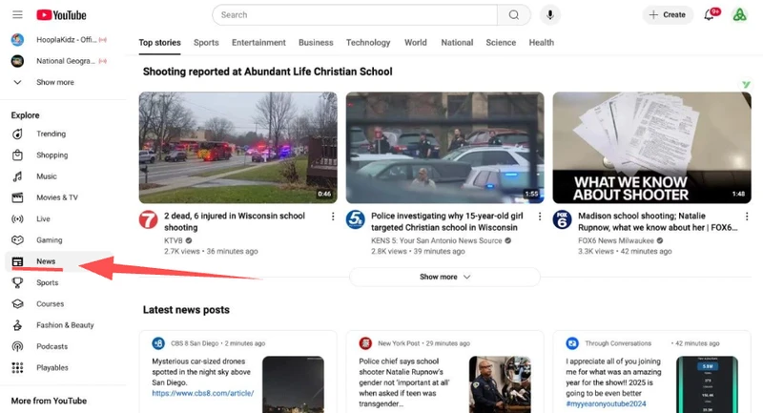Open the hamburger guide menu
This screenshot has width=763, height=413.
coord(17,14)
